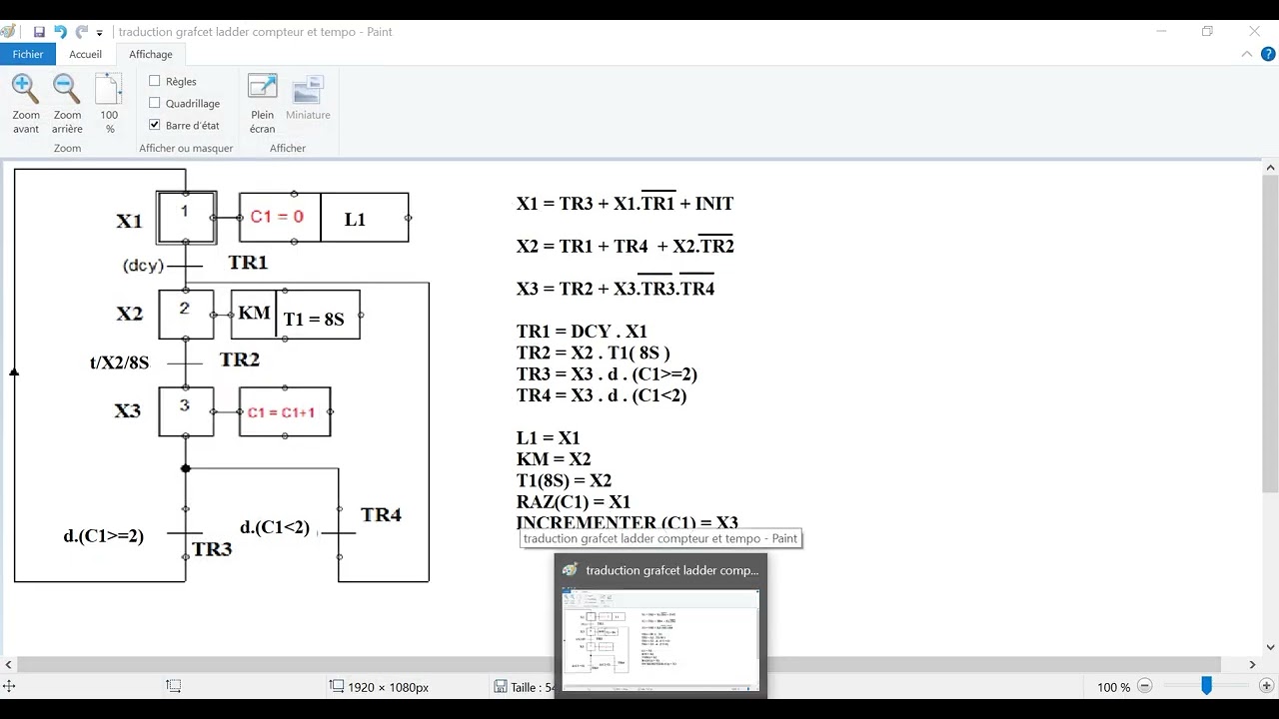Screen dimensions: 1279x719
Task: Click the left scroll arrow
Action: pos(8,664)
